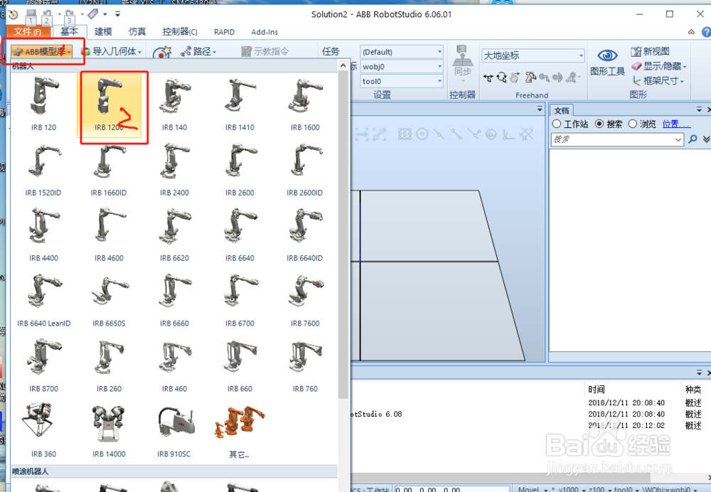Select the Freehand rotate tool
The image size is (711, 492).
click(501, 77)
